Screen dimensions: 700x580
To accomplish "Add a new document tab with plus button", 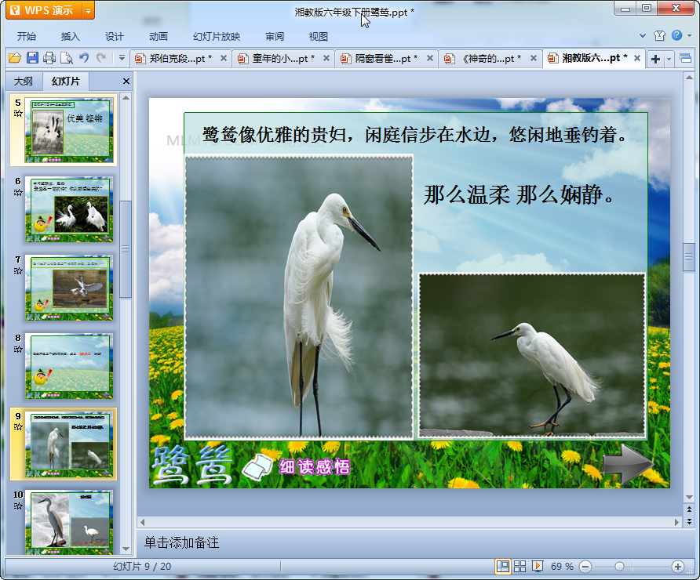I will (x=655, y=59).
